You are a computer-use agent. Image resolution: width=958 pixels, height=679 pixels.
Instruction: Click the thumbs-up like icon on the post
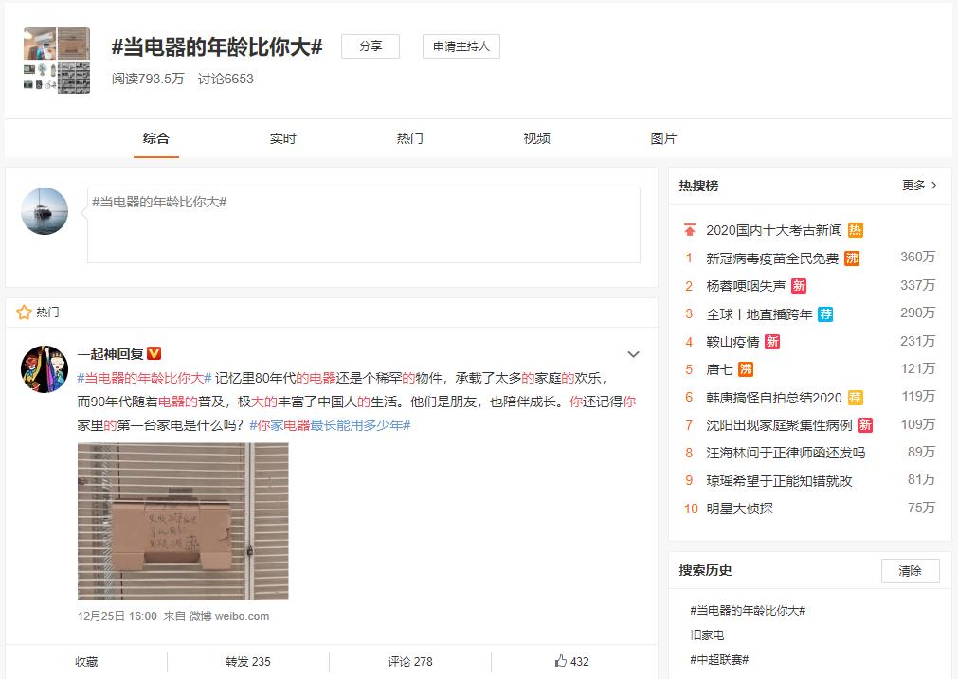(561, 662)
